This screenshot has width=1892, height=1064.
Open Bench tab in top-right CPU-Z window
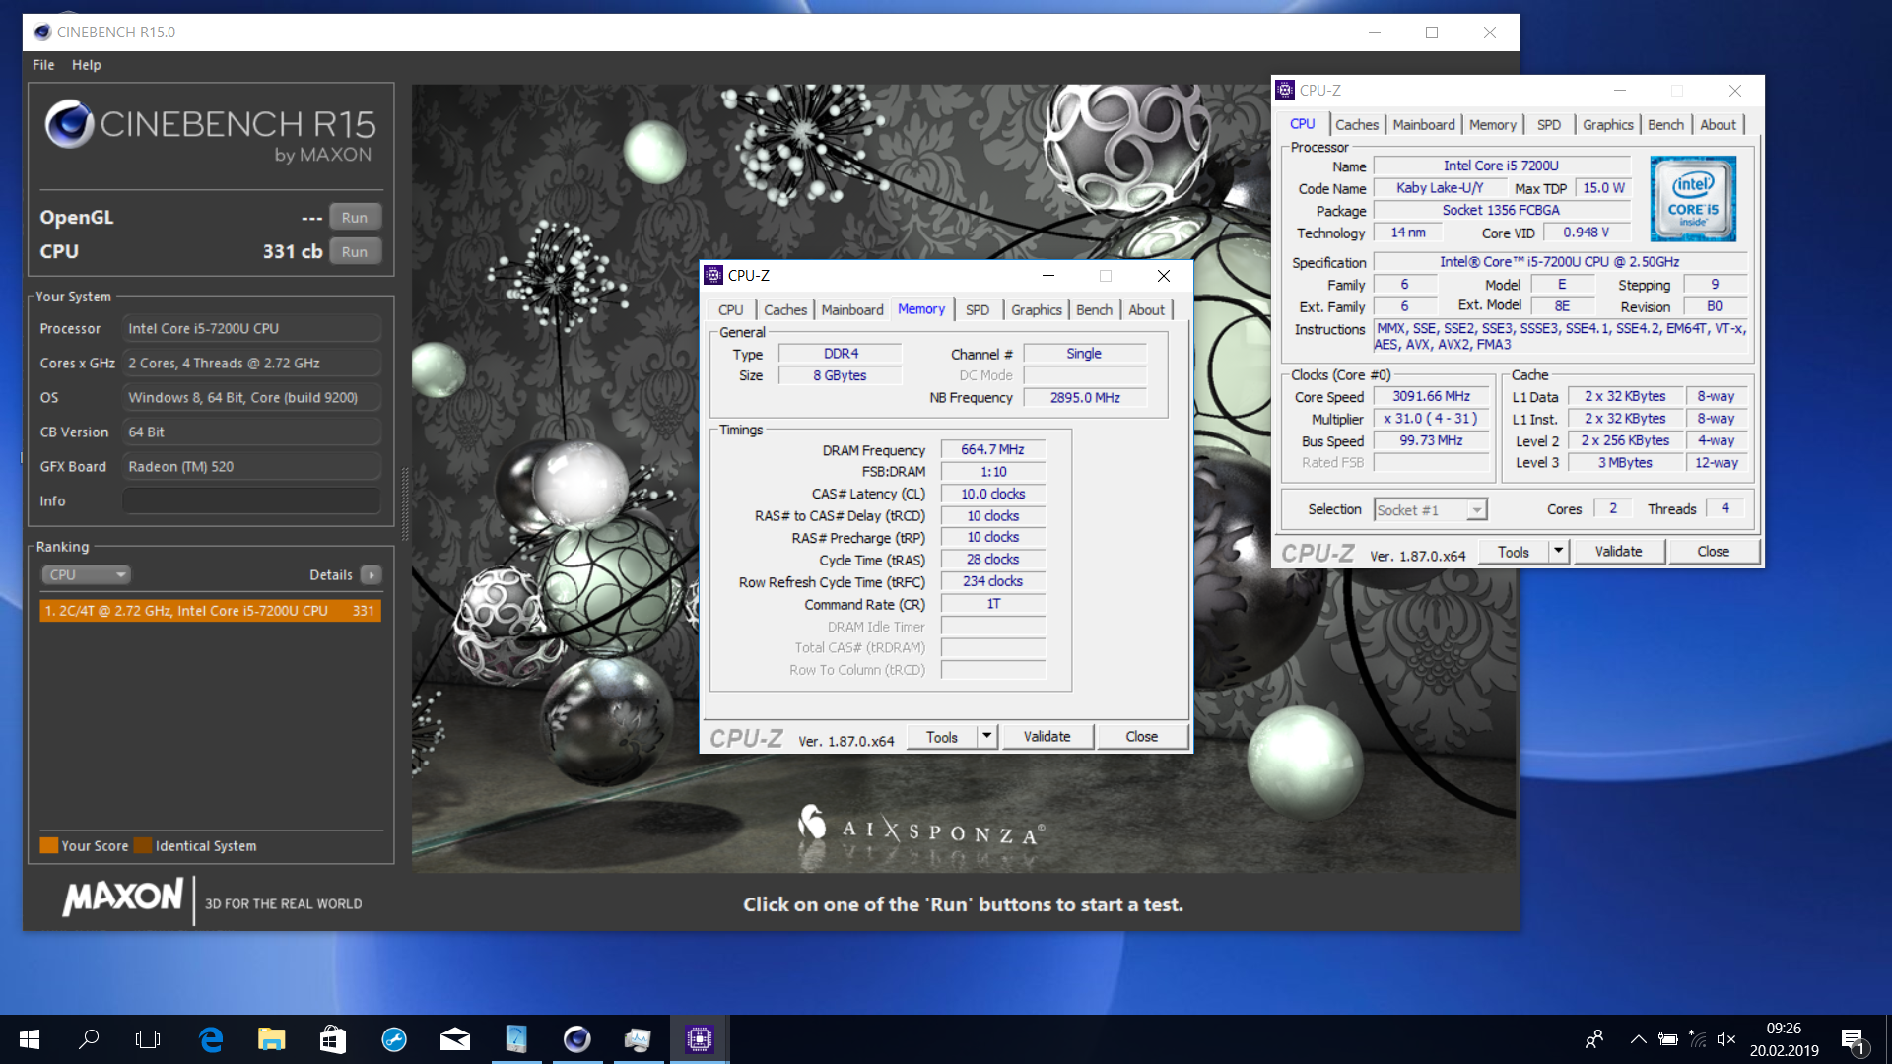point(1666,125)
